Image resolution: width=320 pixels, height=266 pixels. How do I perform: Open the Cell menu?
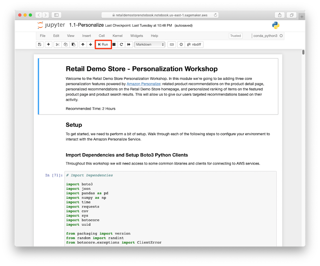102,35
